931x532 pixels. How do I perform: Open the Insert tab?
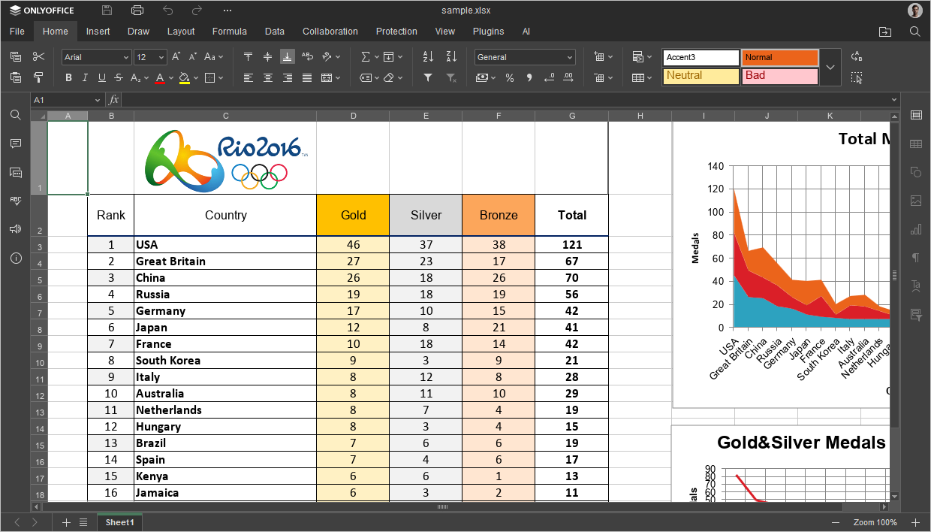(98, 32)
